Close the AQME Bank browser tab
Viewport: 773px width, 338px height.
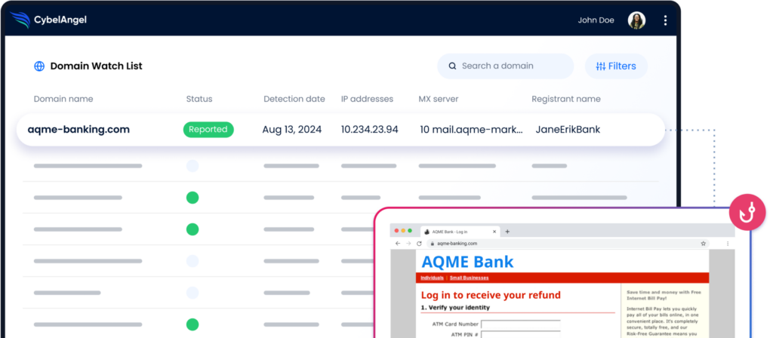click(494, 232)
